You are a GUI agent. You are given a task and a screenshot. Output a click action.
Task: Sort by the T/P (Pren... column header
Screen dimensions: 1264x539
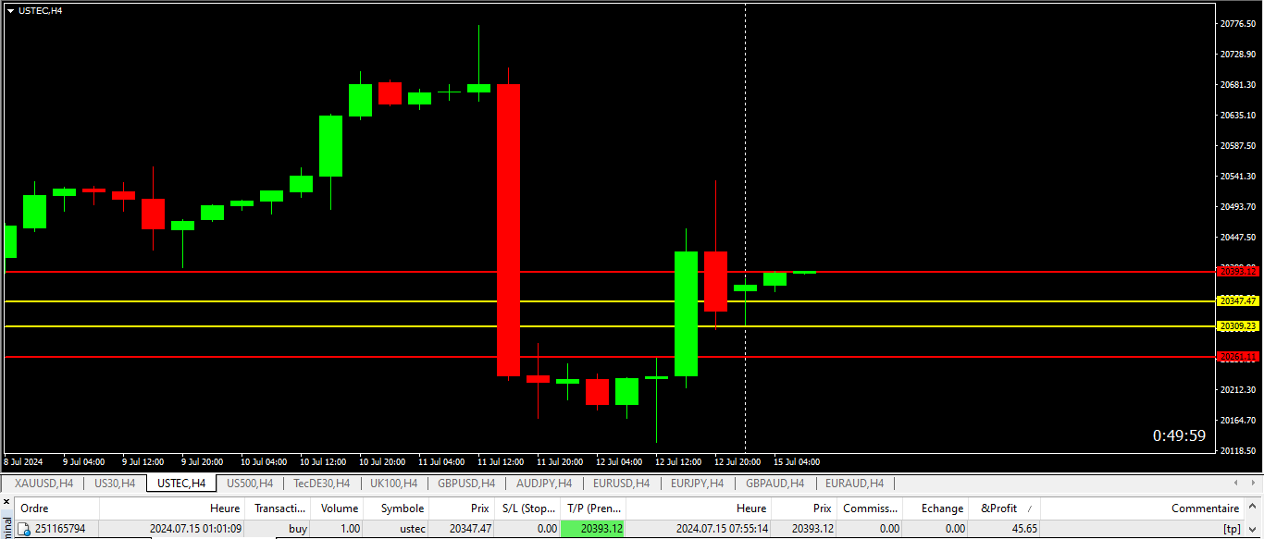[x=594, y=508]
